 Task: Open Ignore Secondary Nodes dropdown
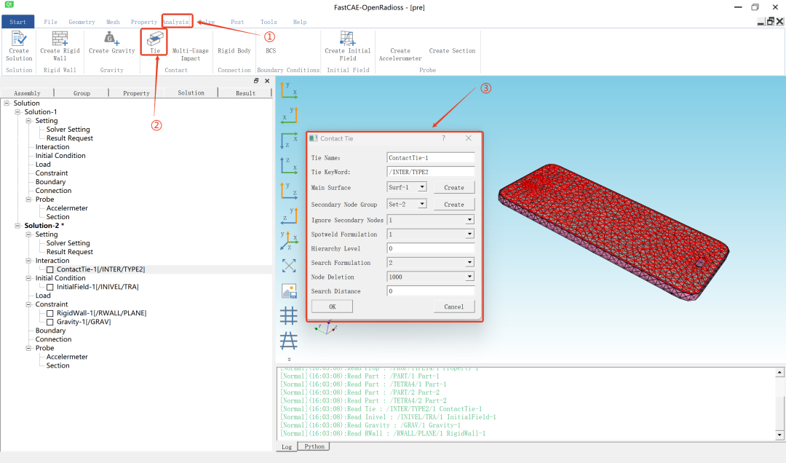click(x=469, y=220)
